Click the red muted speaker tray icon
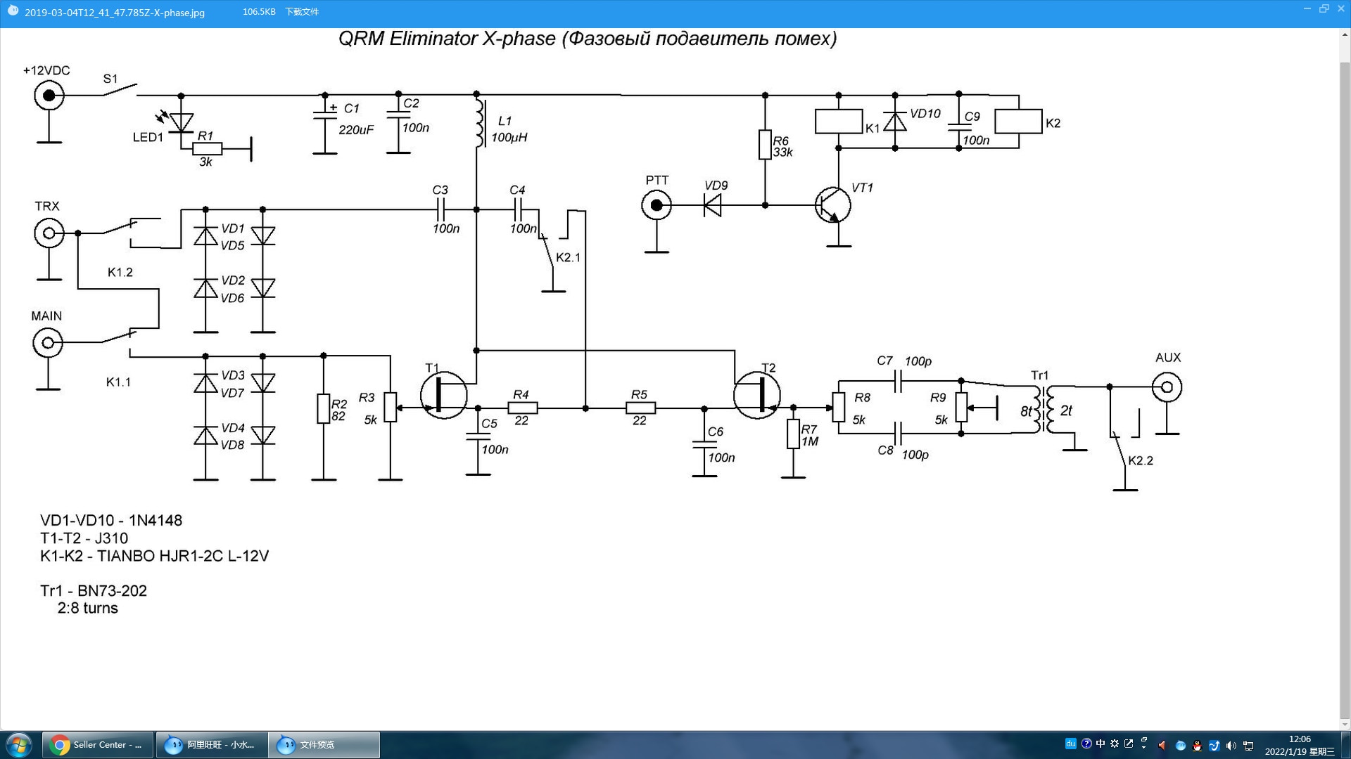1351x759 pixels. tap(1162, 746)
